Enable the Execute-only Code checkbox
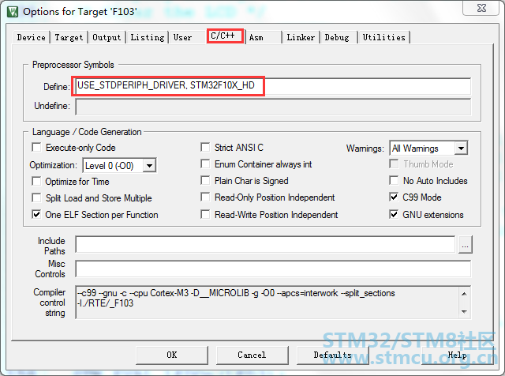Screen dimensions: 505x376 point(37,148)
